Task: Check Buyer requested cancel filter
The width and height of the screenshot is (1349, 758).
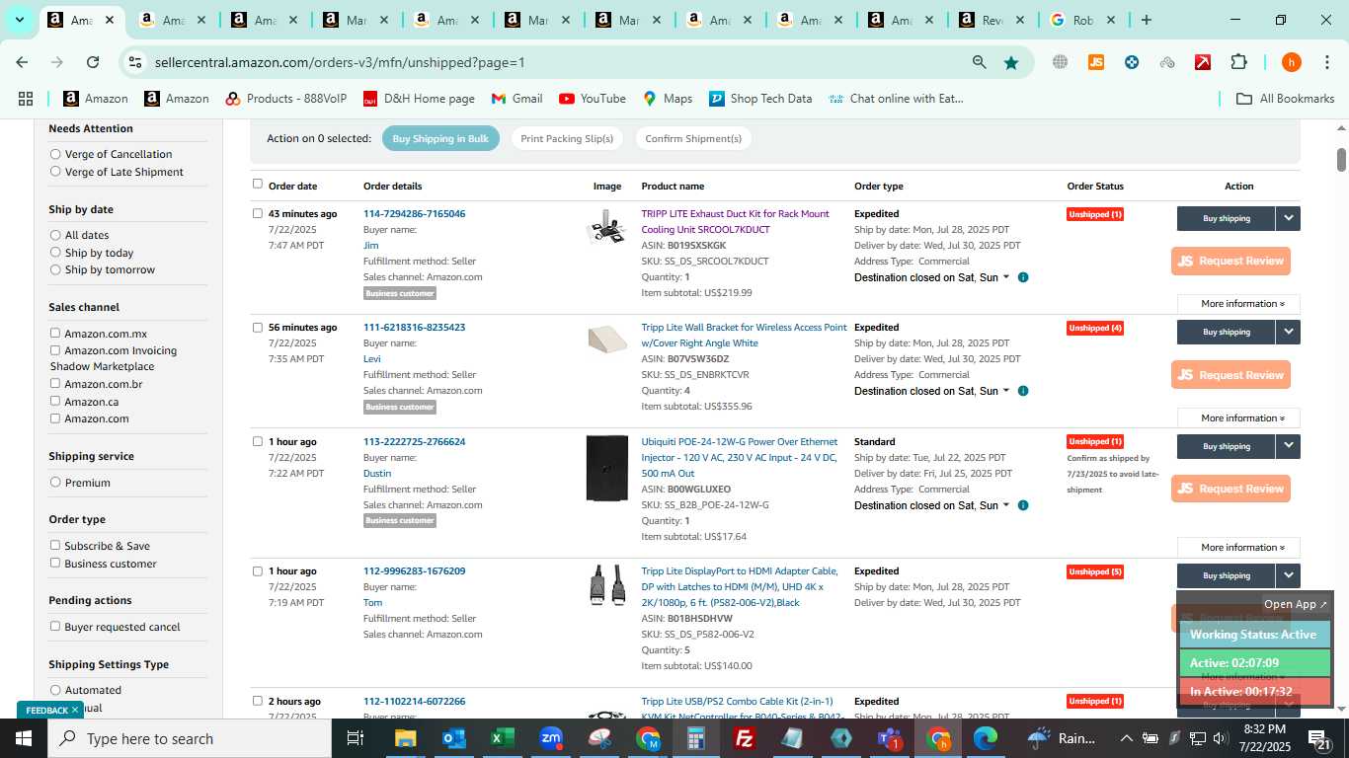Action: tap(55, 627)
